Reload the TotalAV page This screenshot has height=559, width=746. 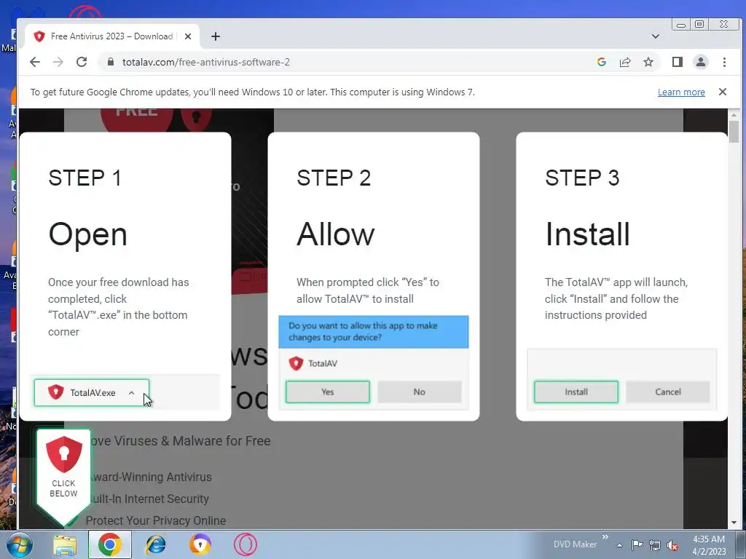[82, 63]
